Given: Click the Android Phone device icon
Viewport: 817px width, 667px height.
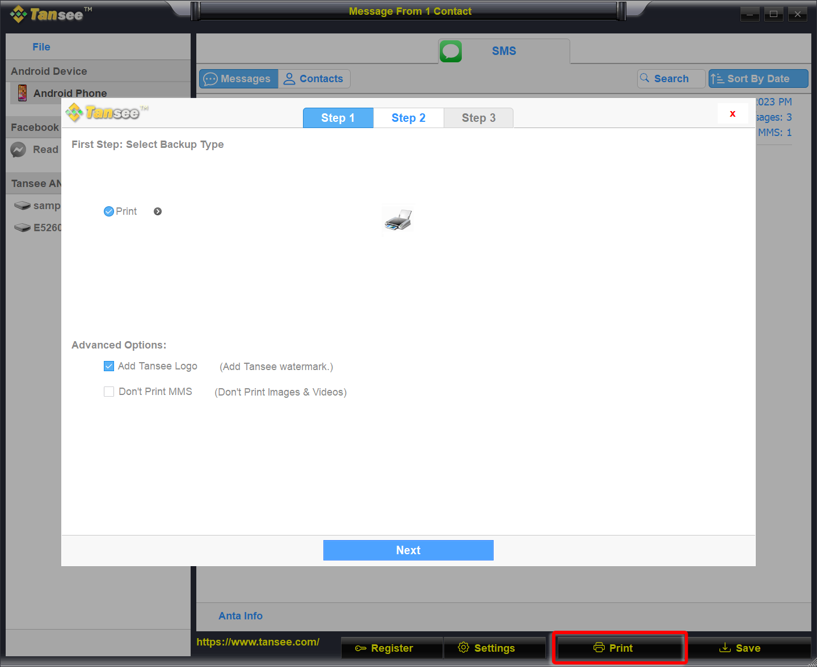Looking at the screenshot, I should [x=22, y=93].
